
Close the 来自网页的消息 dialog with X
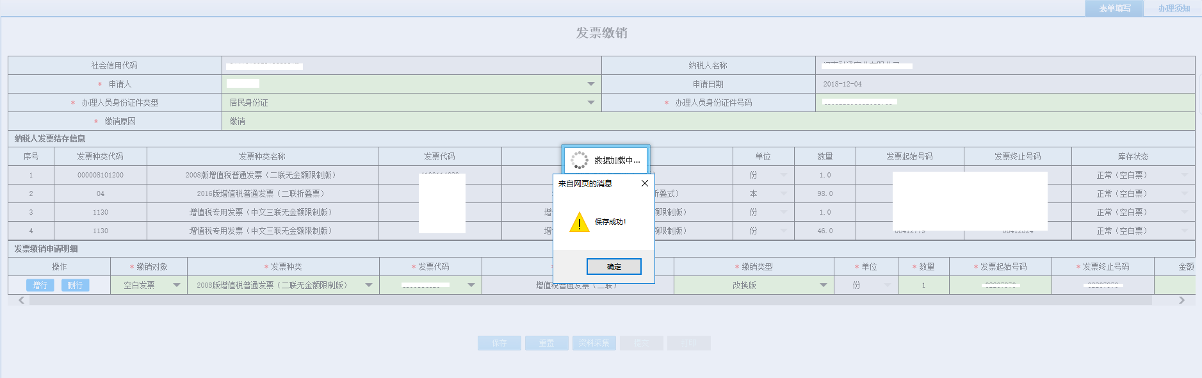click(644, 183)
